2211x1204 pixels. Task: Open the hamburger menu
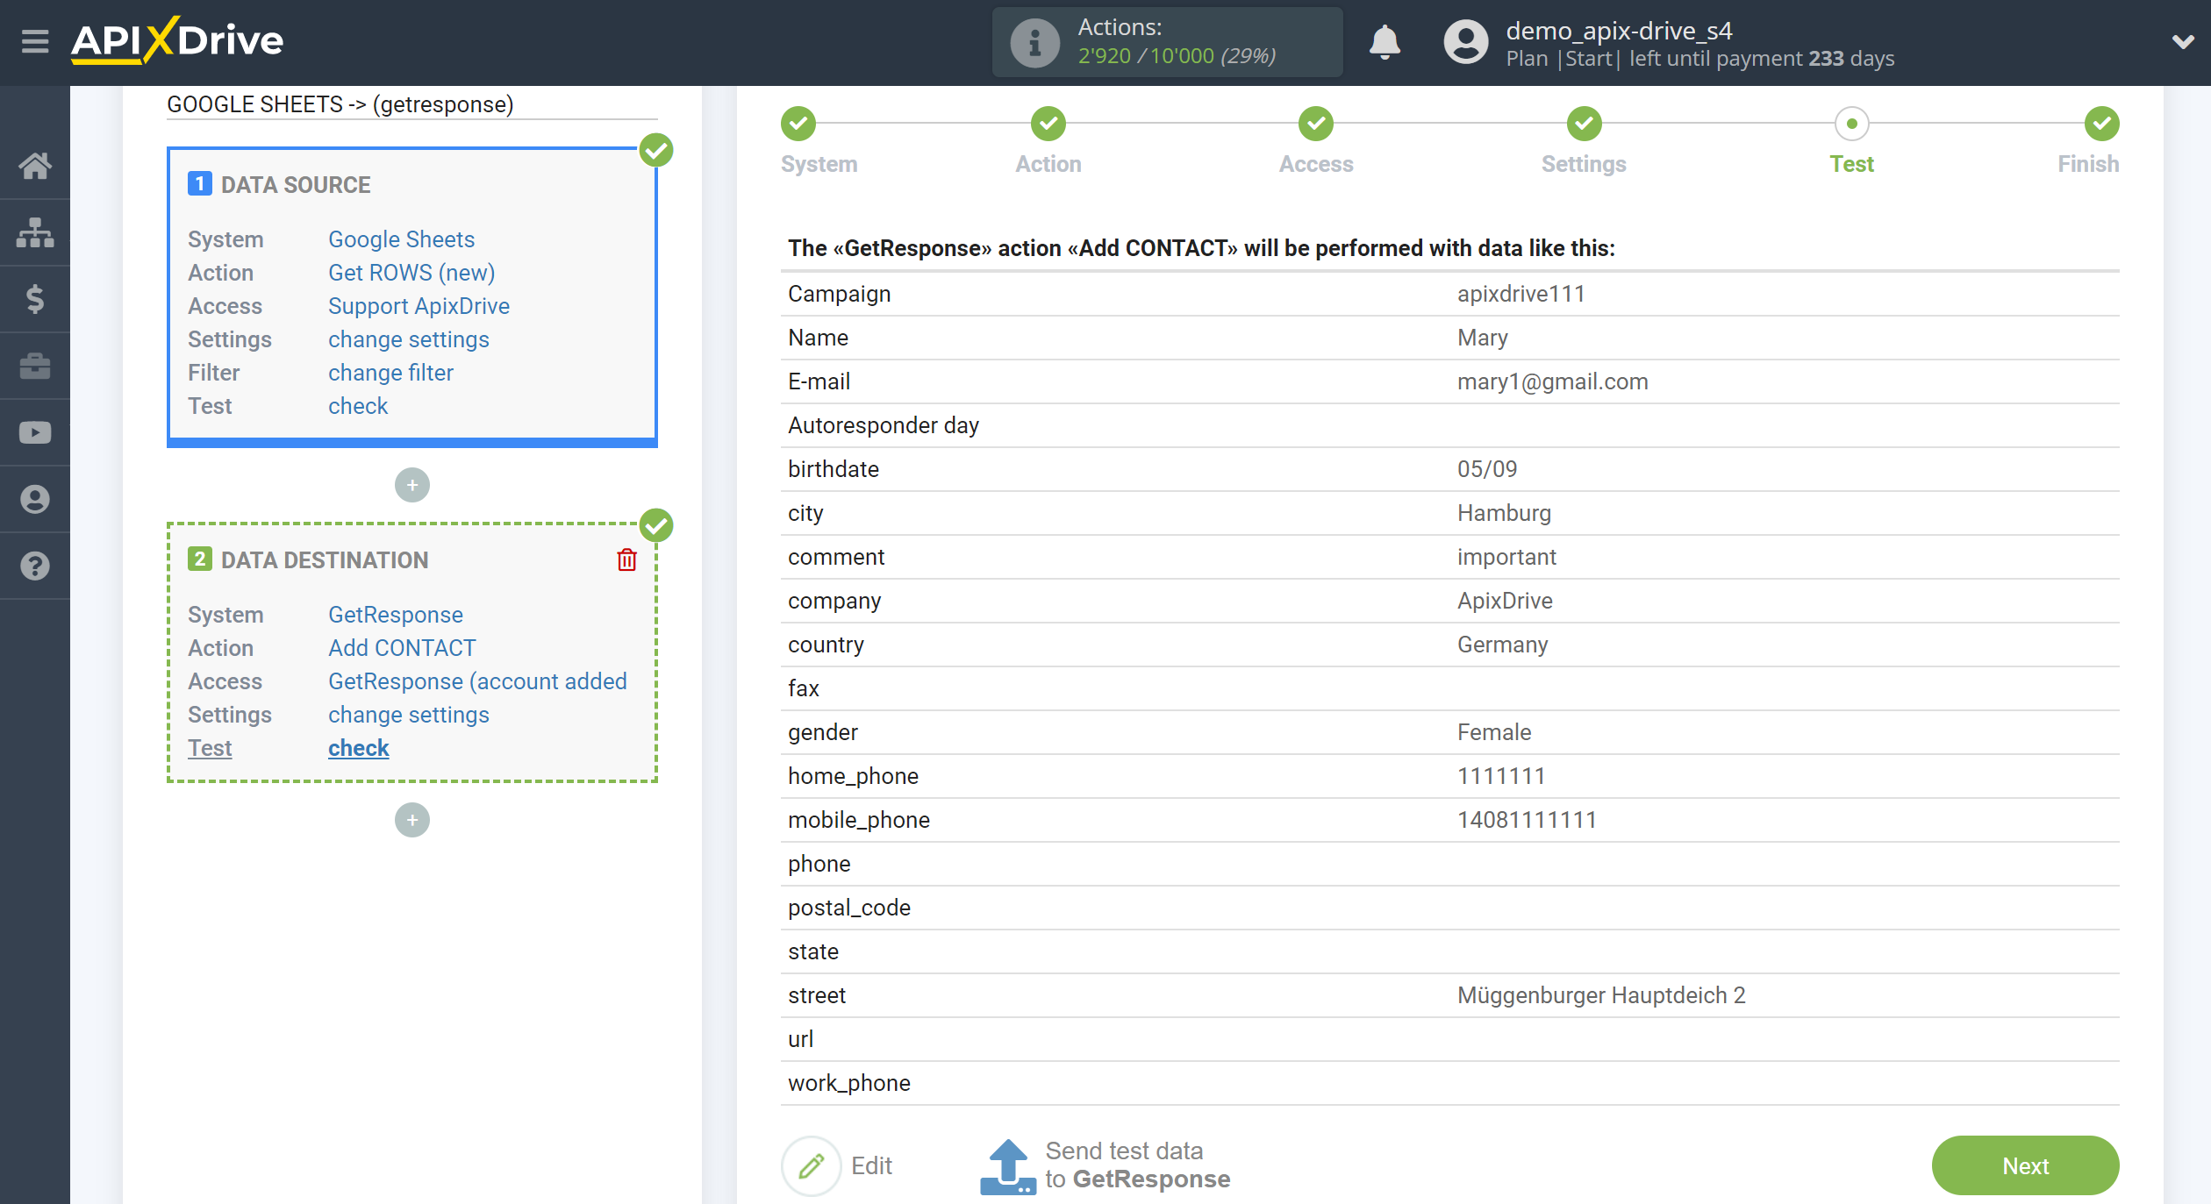click(35, 41)
